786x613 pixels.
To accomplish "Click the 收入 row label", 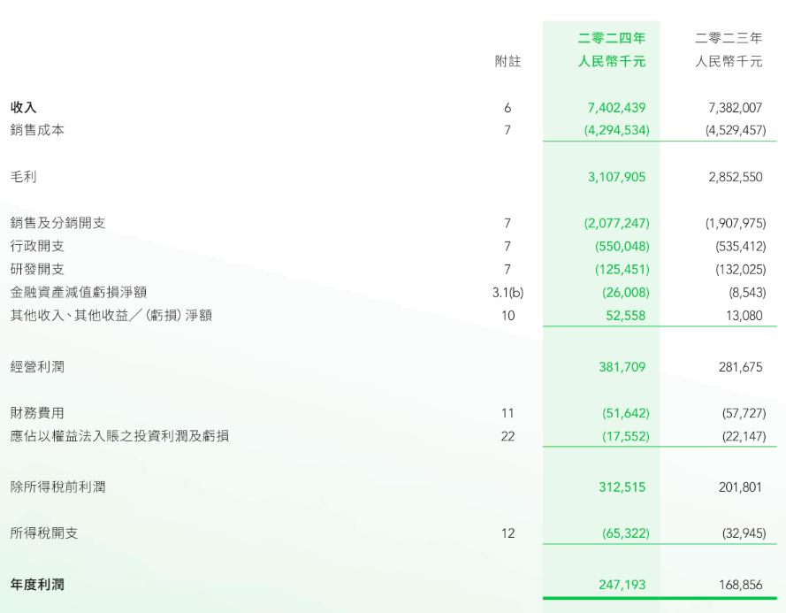I will coord(23,108).
